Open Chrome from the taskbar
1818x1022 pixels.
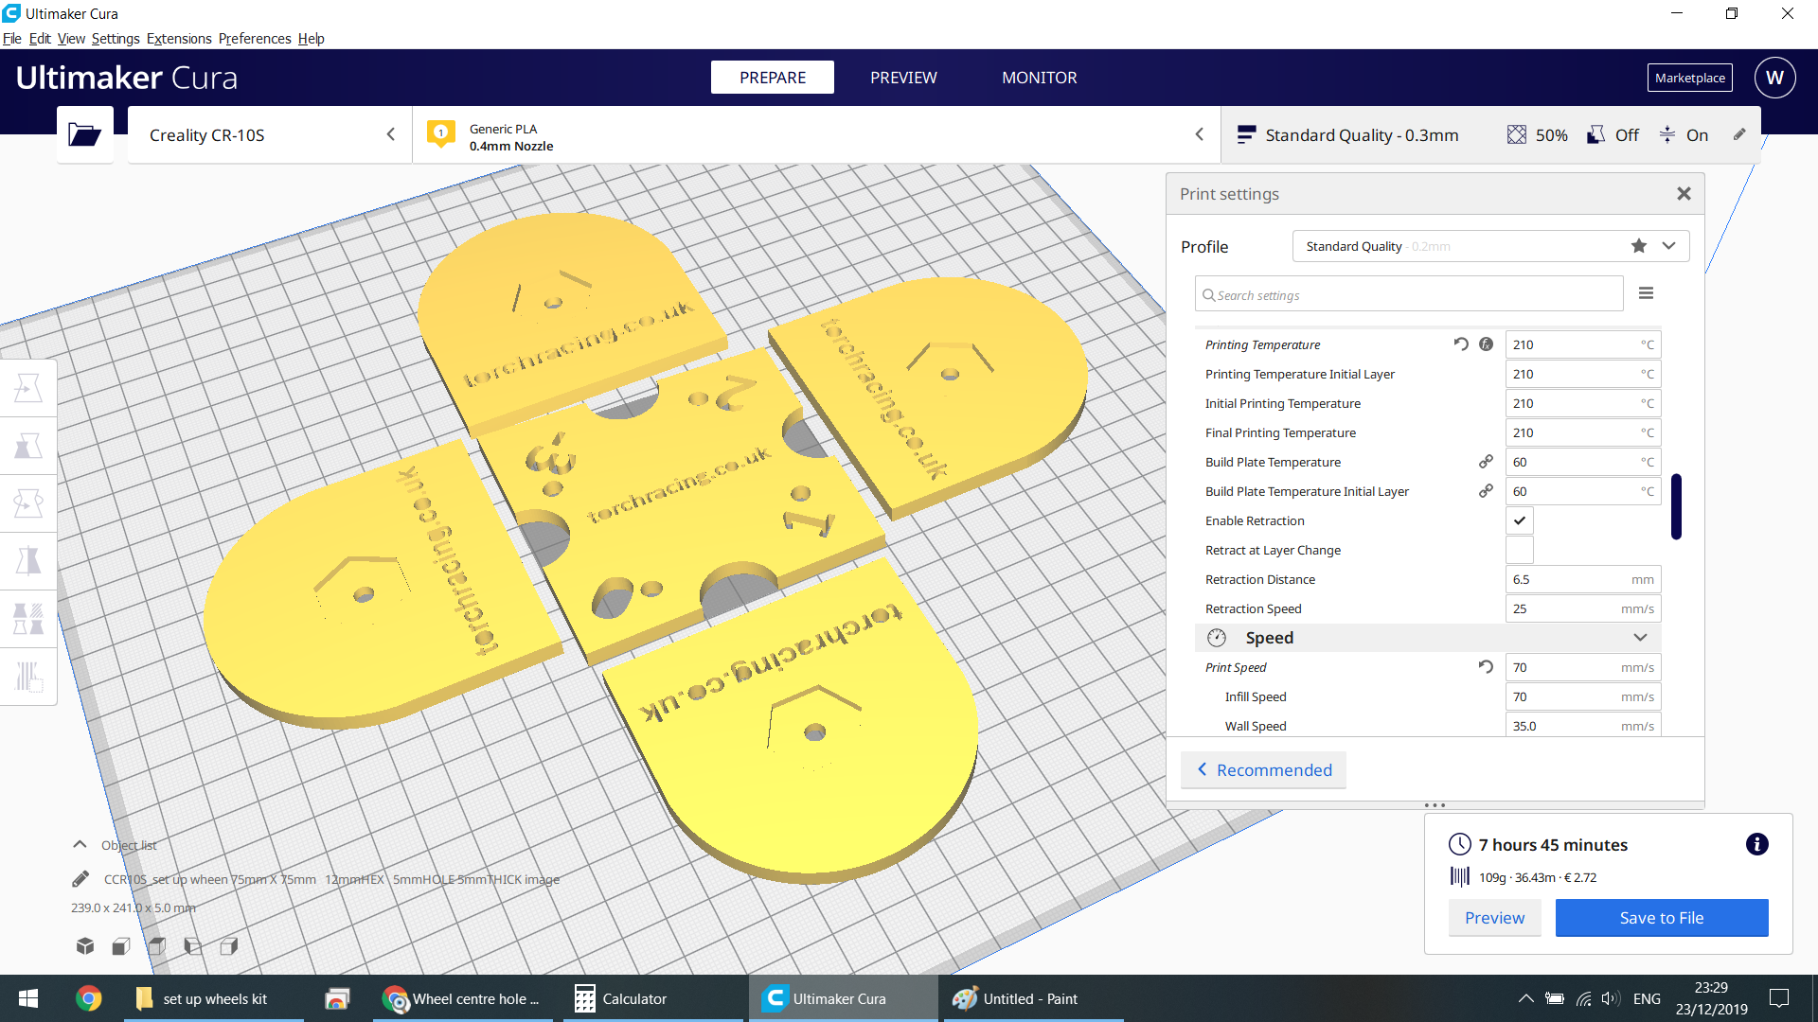88,998
